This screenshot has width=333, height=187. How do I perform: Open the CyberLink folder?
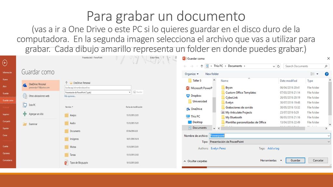[x=229, y=97]
